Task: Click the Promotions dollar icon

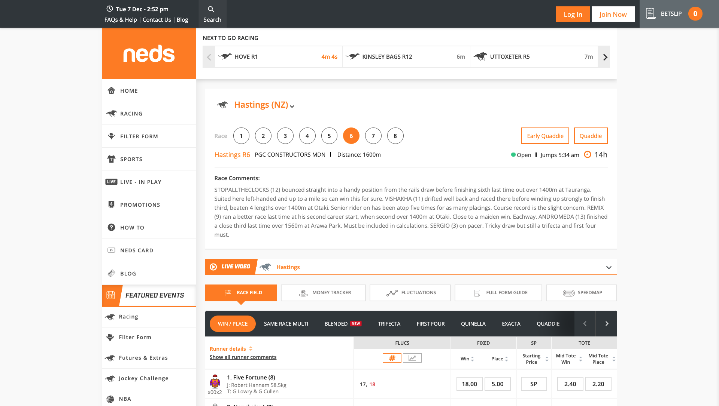Action: click(111, 204)
